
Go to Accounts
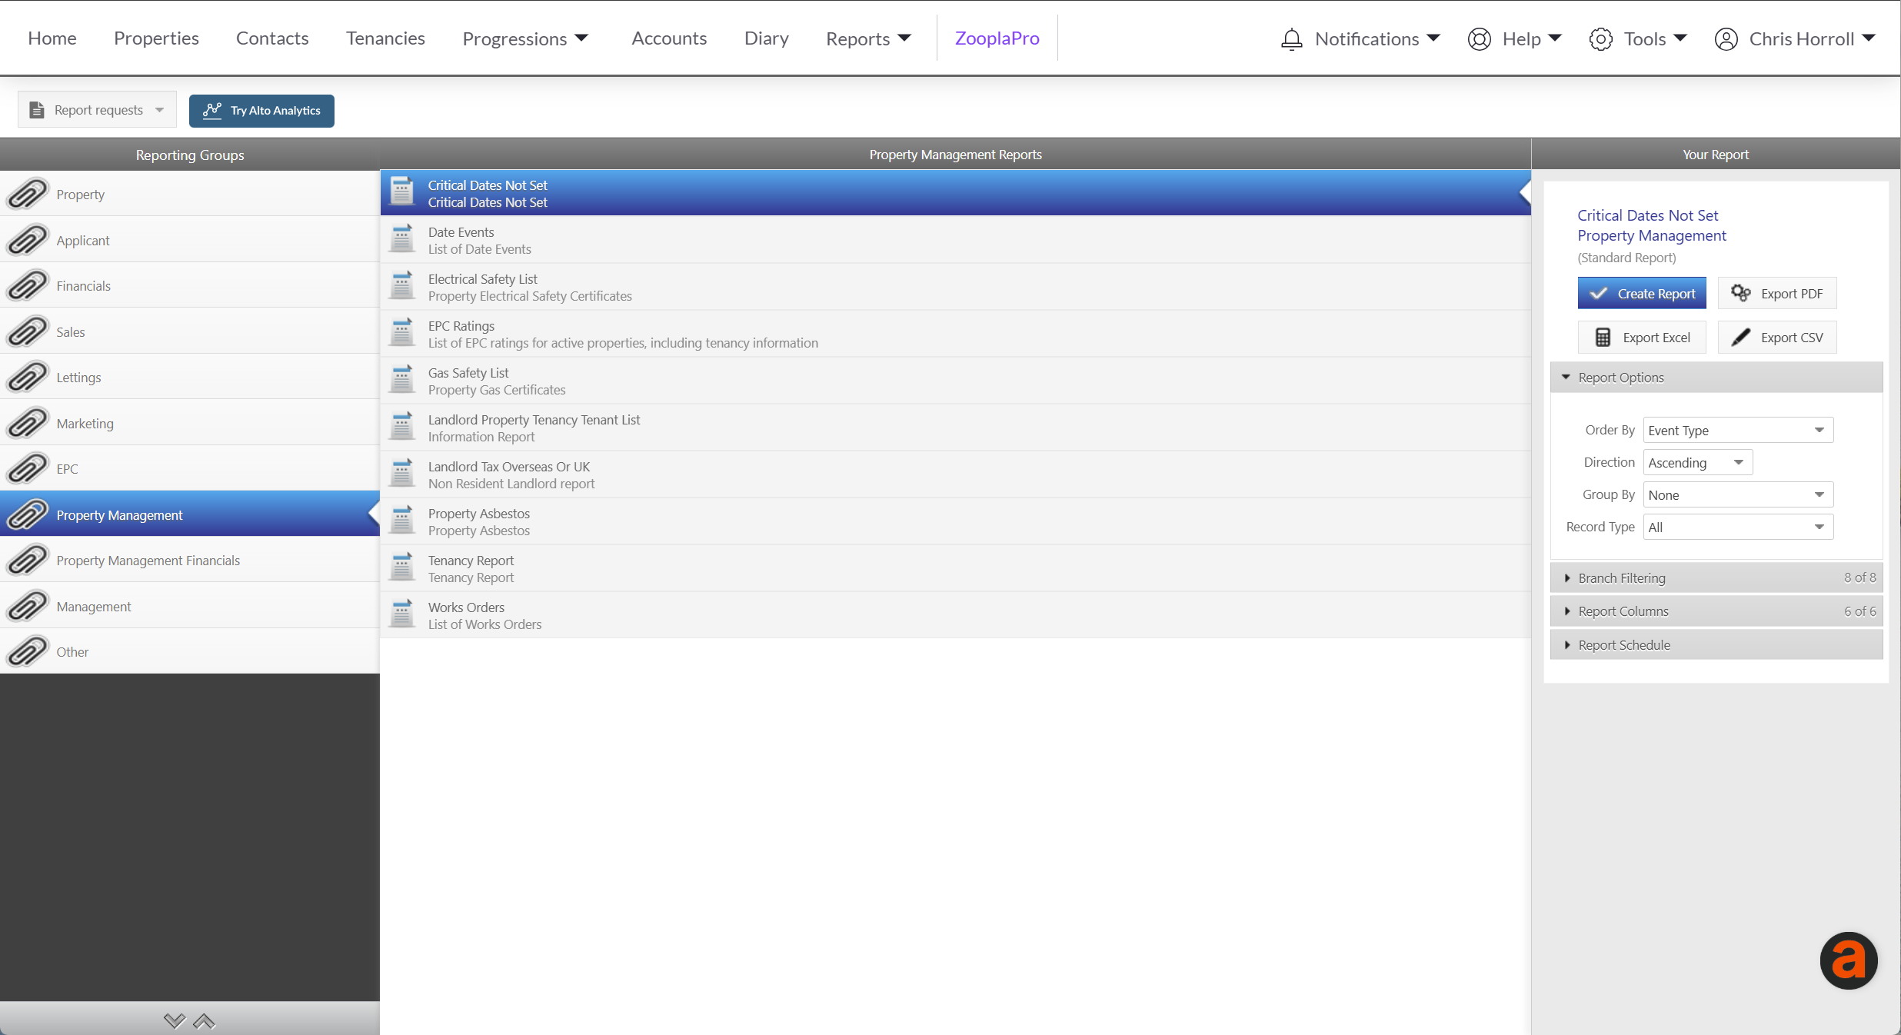pos(669,38)
